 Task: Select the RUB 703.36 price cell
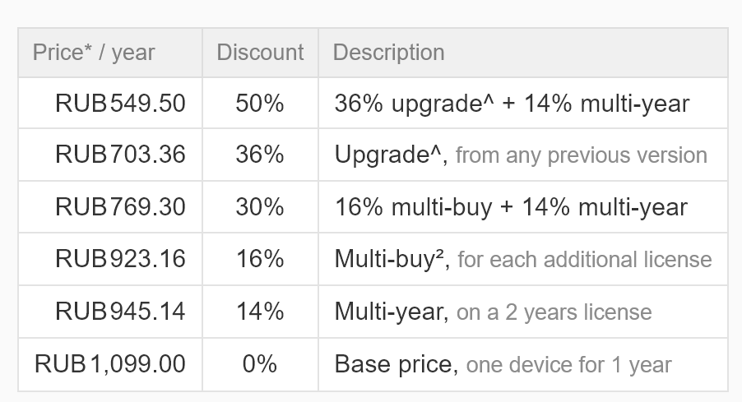tap(110, 155)
